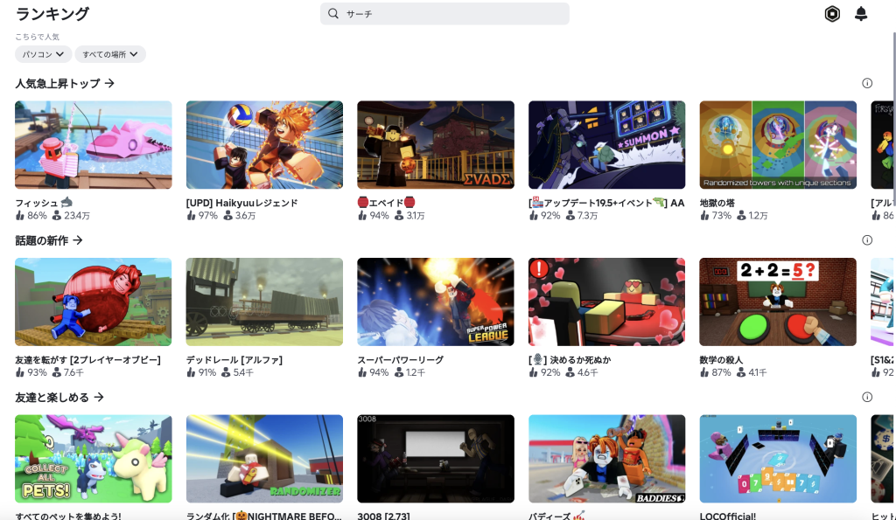Open the 友達を転がす game thumbnail
The height and width of the screenshot is (520, 896).
[93, 302]
